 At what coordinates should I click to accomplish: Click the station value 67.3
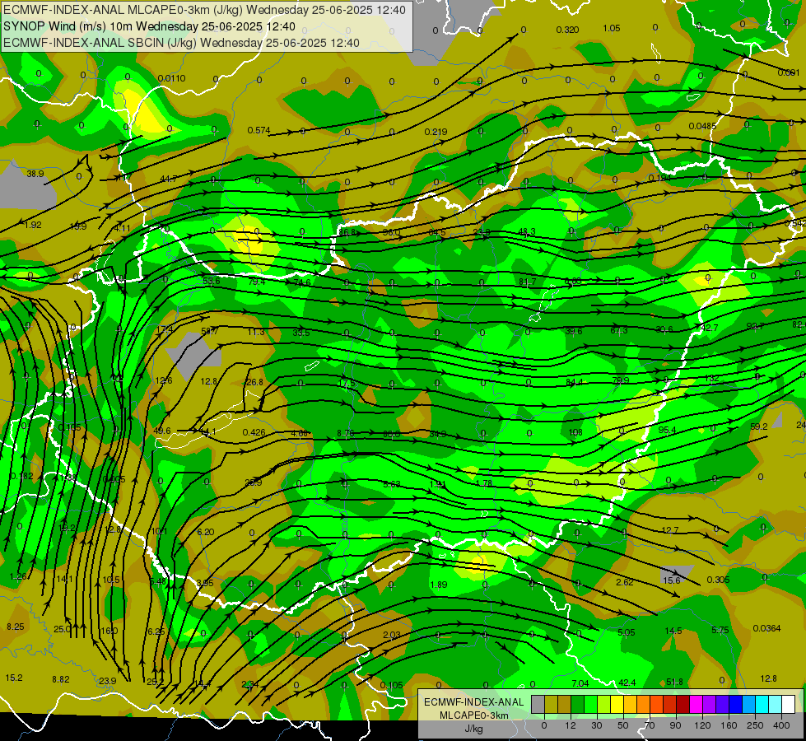point(619,330)
